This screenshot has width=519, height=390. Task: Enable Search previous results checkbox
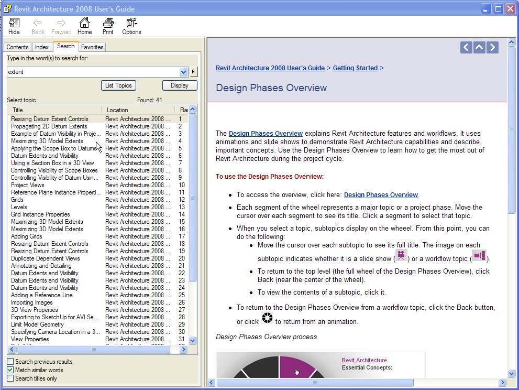click(10, 362)
